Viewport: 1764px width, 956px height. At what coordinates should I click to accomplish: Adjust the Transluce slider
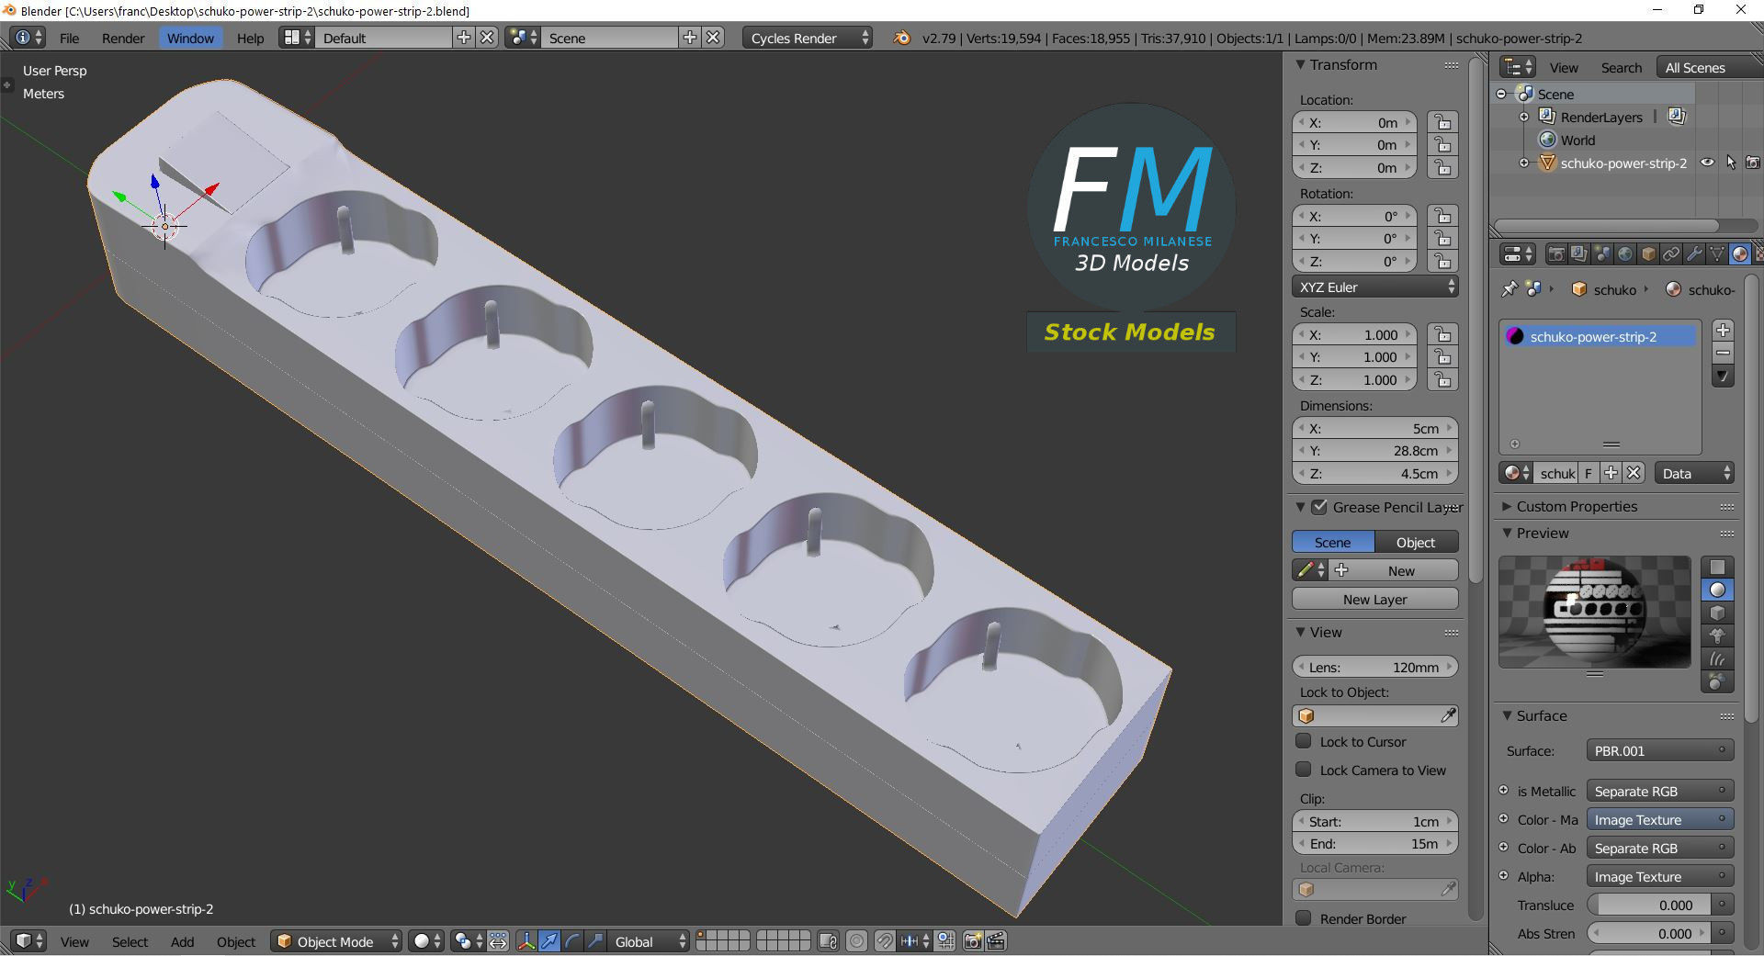(1649, 905)
